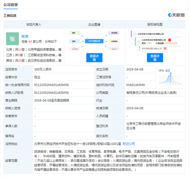Click the value 300万人民币
Image resolution: width=189 pixels, height=179 pixels.
pos(43,69)
